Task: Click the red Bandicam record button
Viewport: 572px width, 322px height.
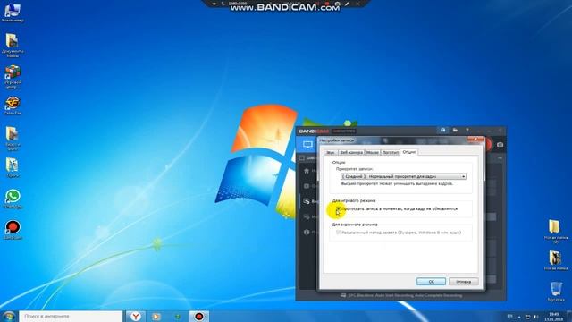Action: click(x=488, y=145)
